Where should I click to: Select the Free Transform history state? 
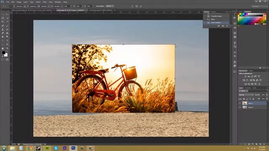(x=216, y=23)
